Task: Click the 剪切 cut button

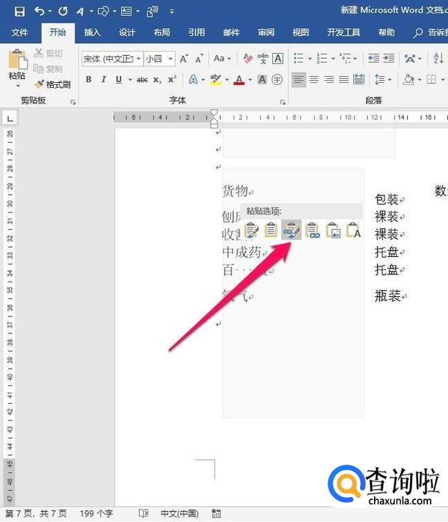Action: [48, 53]
